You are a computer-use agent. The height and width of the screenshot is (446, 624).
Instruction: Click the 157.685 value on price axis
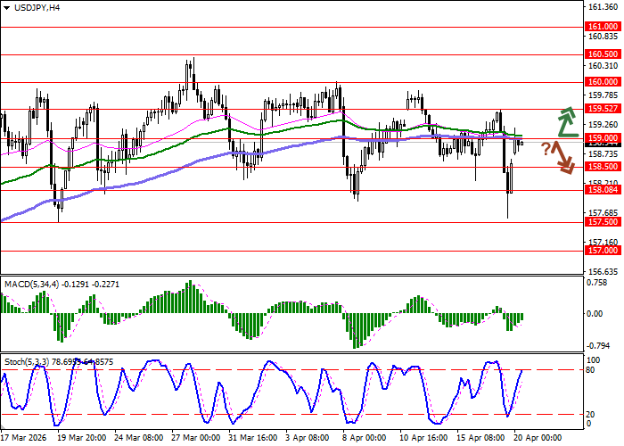(603, 213)
